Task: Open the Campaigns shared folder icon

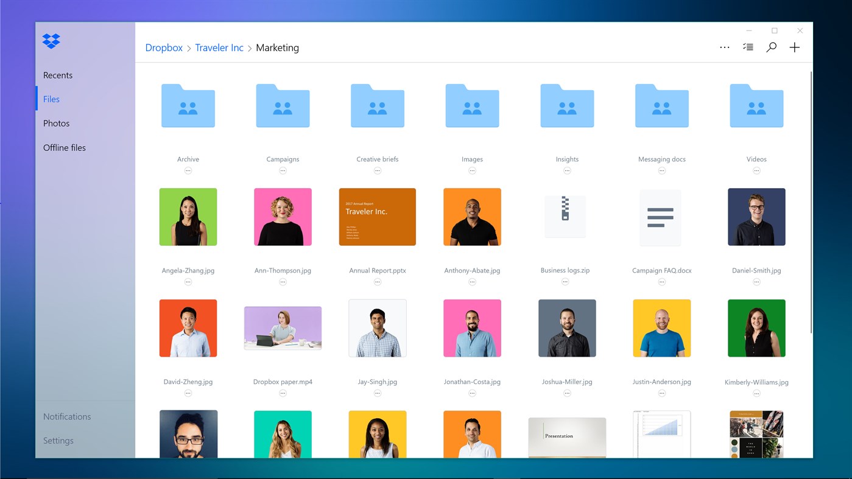Action: [283, 106]
